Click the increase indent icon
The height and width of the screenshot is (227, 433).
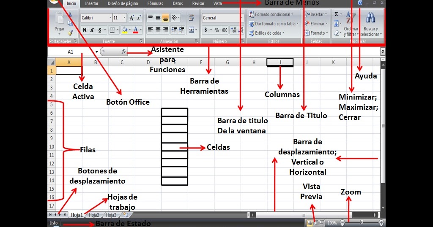coord(182,30)
